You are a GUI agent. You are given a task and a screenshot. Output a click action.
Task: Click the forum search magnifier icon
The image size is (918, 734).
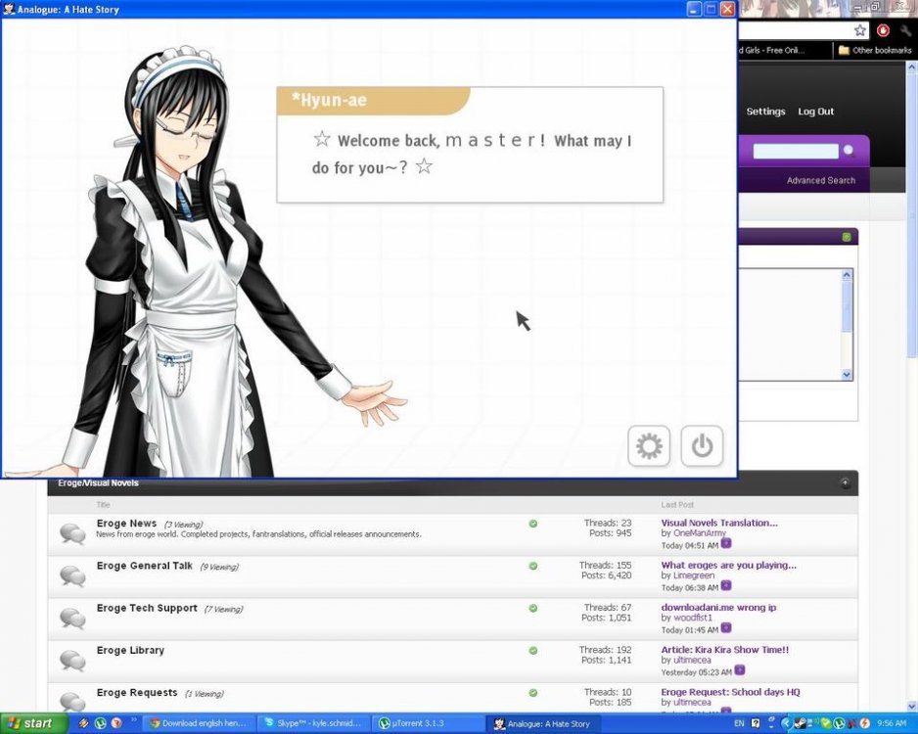click(x=849, y=151)
